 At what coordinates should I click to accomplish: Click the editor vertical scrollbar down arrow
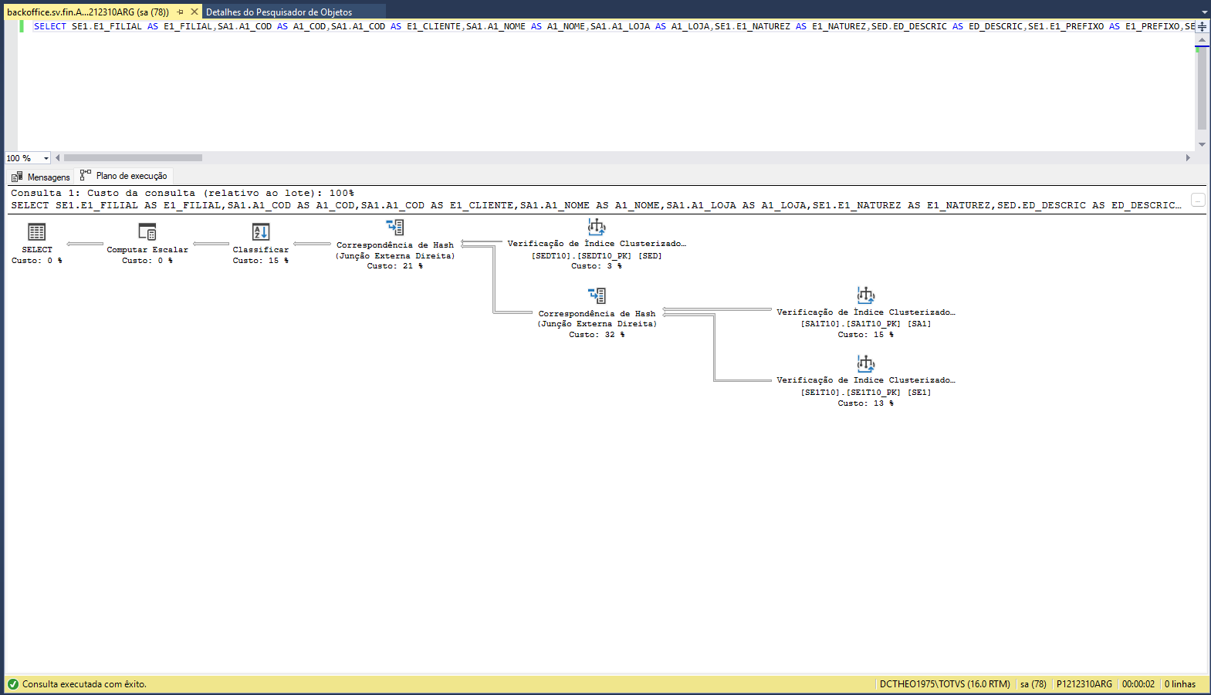[x=1202, y=144]
